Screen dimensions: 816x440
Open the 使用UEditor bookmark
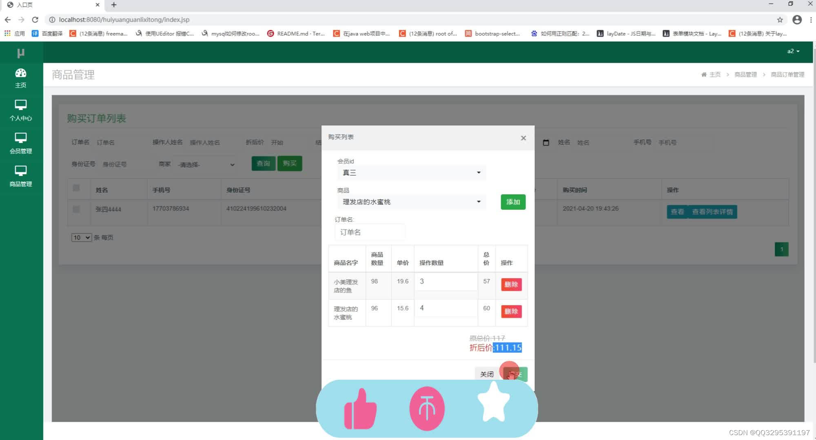coord(165,33)
